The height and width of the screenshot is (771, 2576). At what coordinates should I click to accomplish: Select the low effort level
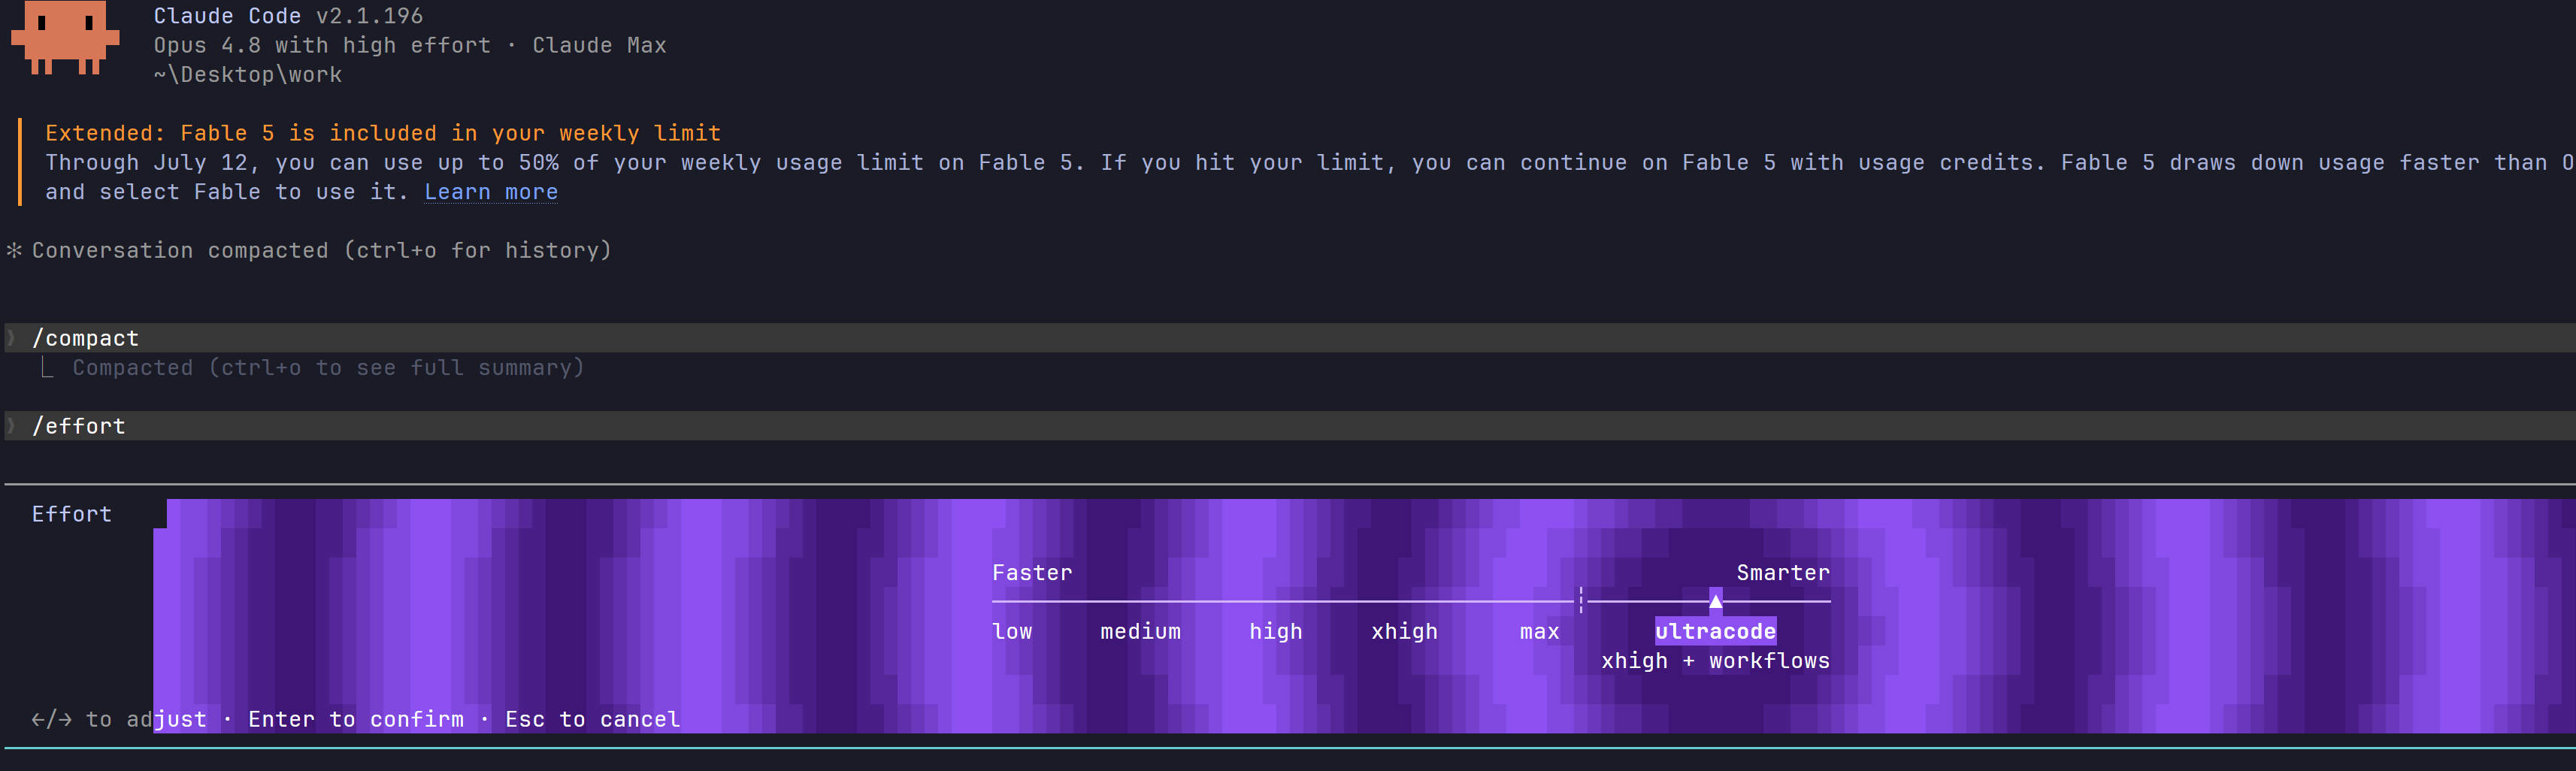(x=1012, y=631)
